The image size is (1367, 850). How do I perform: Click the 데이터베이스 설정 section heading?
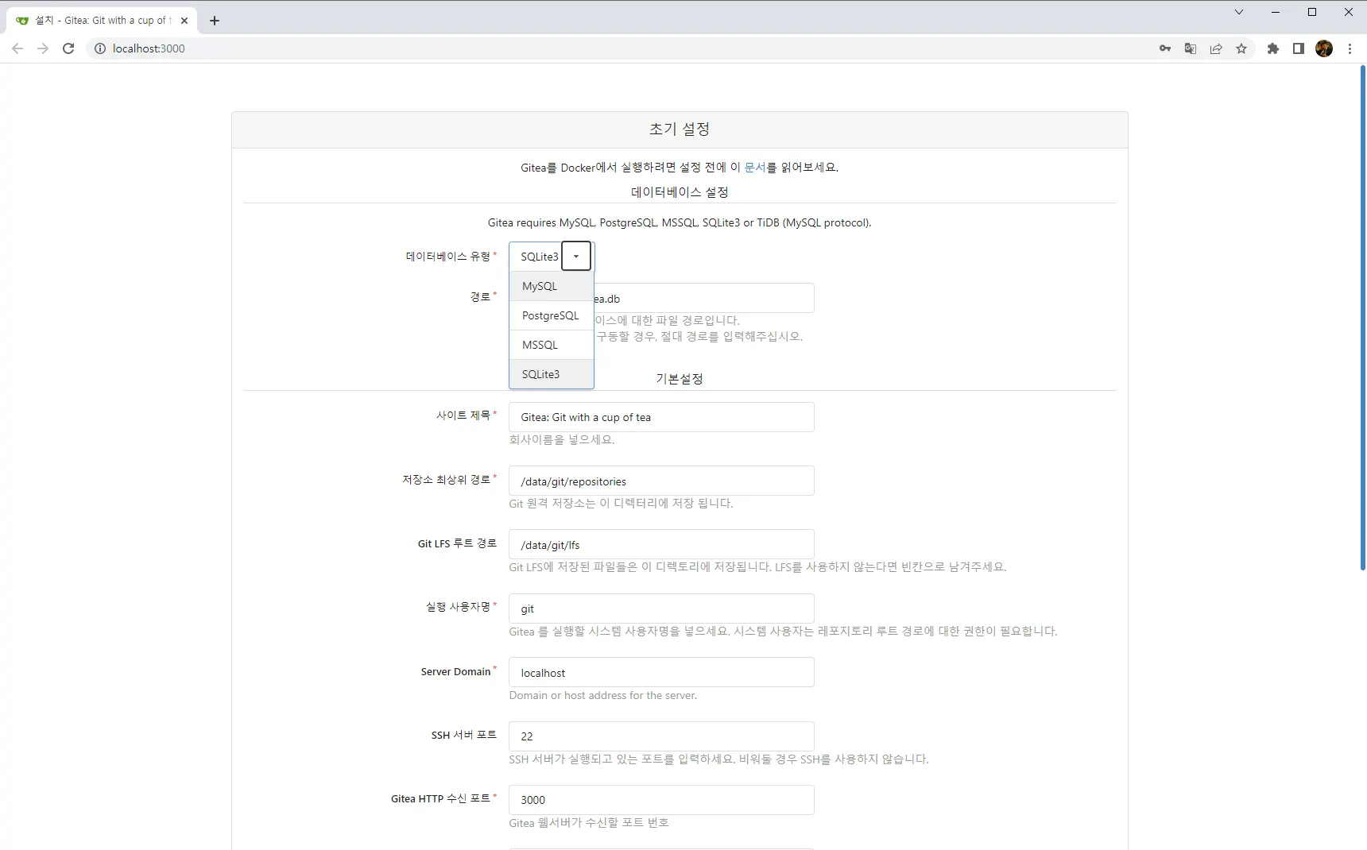click(x=680, y=192)
